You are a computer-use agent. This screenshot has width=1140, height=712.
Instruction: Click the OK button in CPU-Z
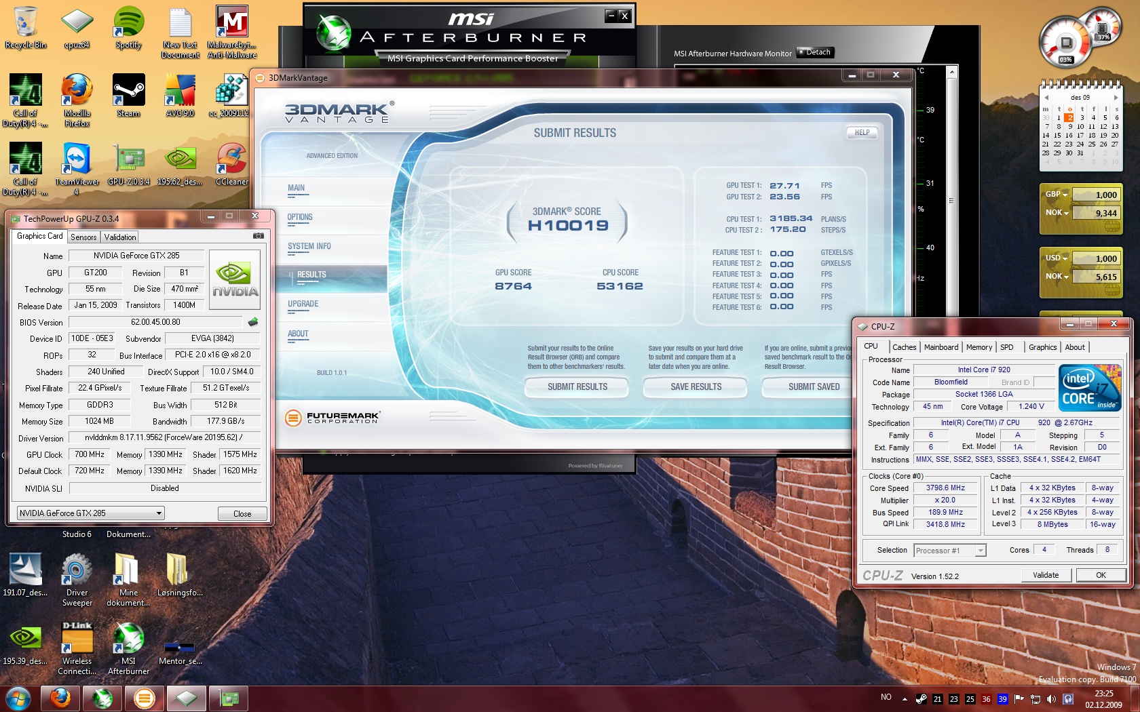1101,575
